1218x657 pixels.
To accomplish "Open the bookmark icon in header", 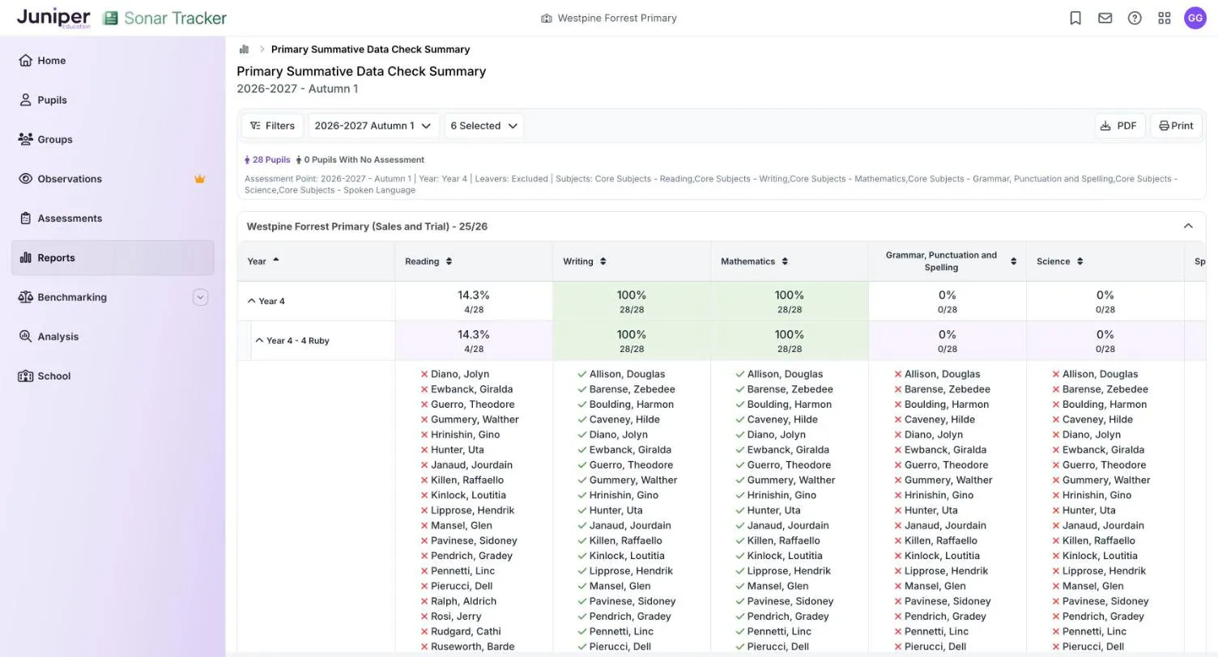I will (1075, 18).
